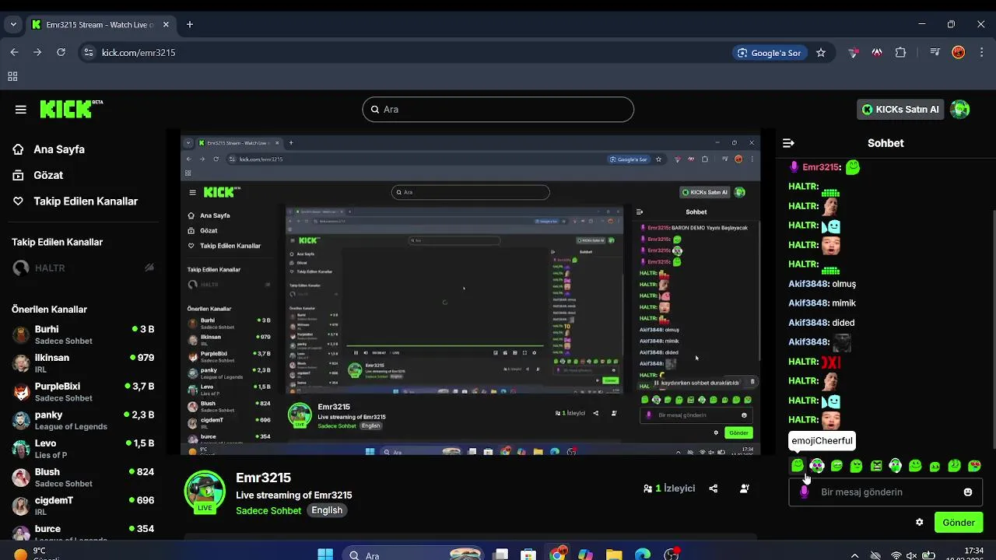The height and width of the screenshot is (560, 996).
Task: Close the Emr3215 Stream tab
Action: coord(166,25)
